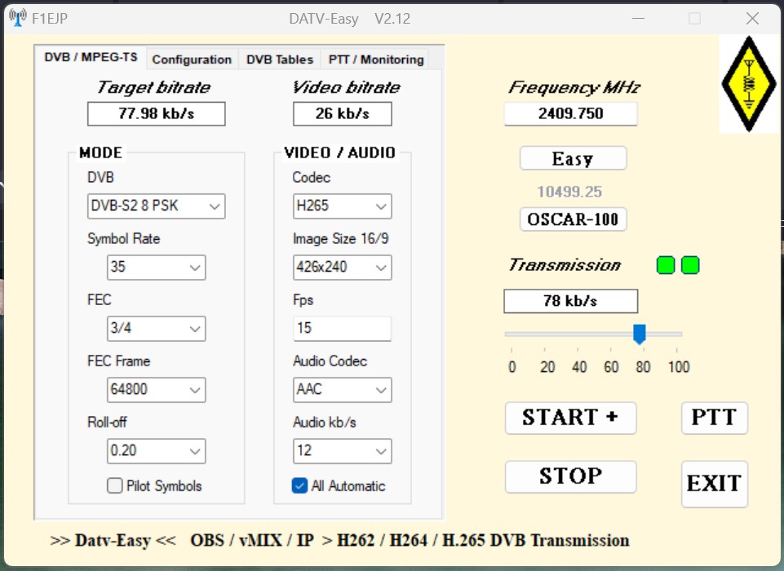Open the DVB Tables tab
This screenshot has width=784, height=571.
pos(280,60)
